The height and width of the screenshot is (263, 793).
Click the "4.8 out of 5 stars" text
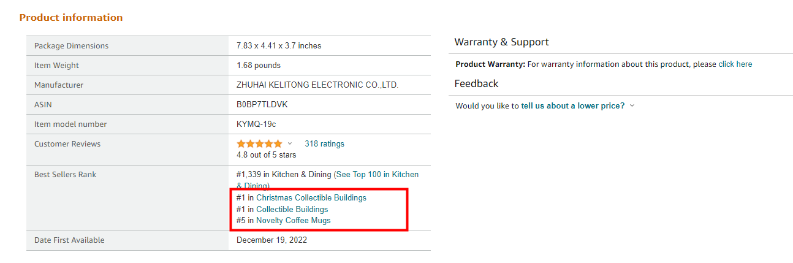click(x=266, y=154)
